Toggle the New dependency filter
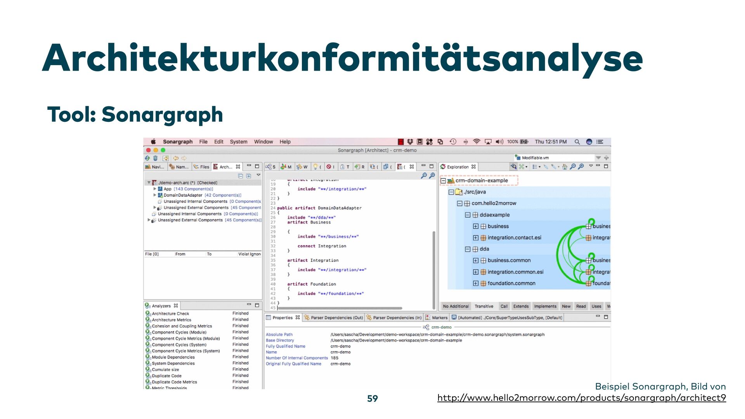The height and width of the screenshot is (419, 745). pyautogui.click(x=566, y=306)
